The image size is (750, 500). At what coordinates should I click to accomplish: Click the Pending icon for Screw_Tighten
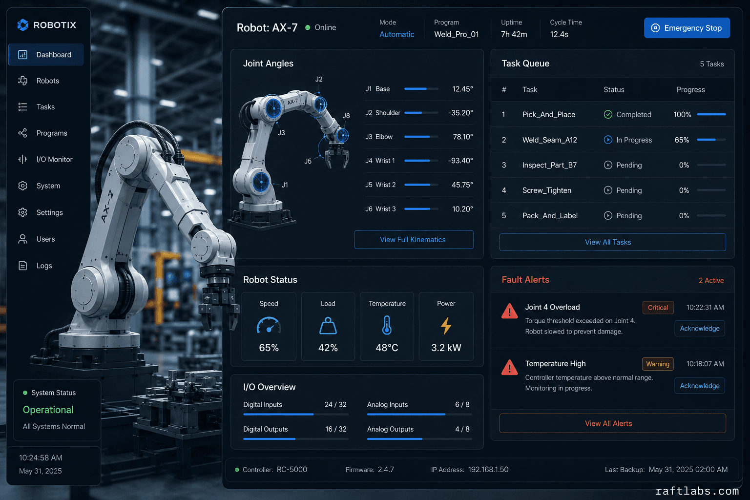click(x=608, y=190)
